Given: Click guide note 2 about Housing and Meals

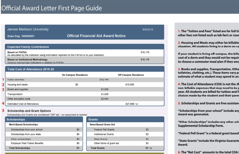Looking at the screenshot, I should tap(208, 45).
